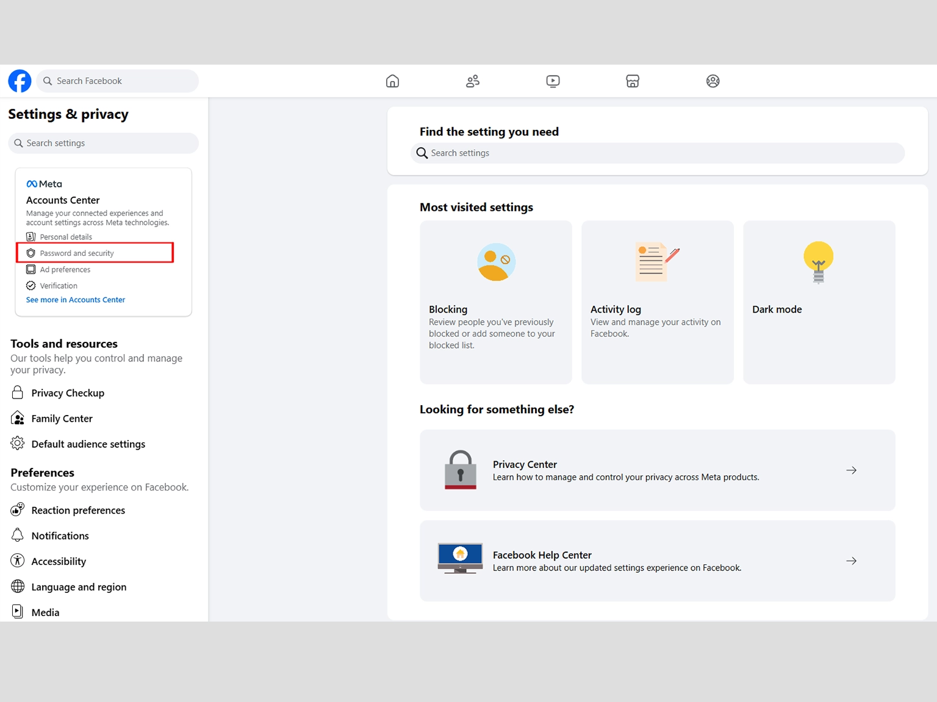Image resolution: width=937 pixels, height=702 pixels.
Task: Click the Facebook logo icon
Action: tap(20, 81)
